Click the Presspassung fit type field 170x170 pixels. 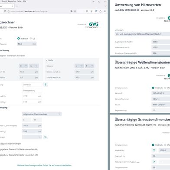pyautogui.click(x=32, y=91)
